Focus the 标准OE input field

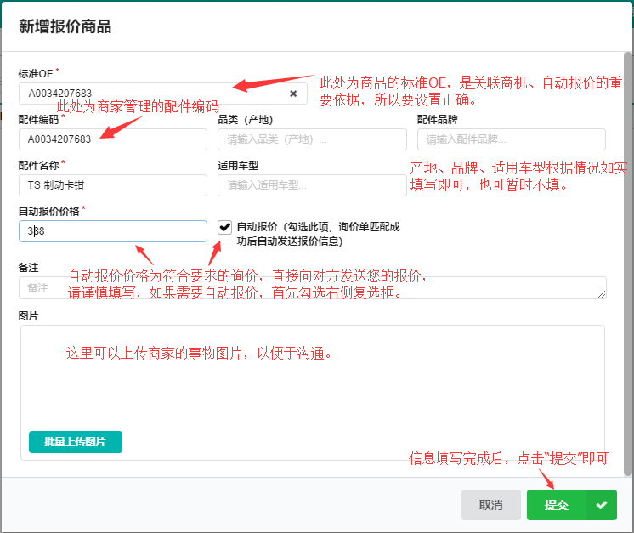point(153,94)
